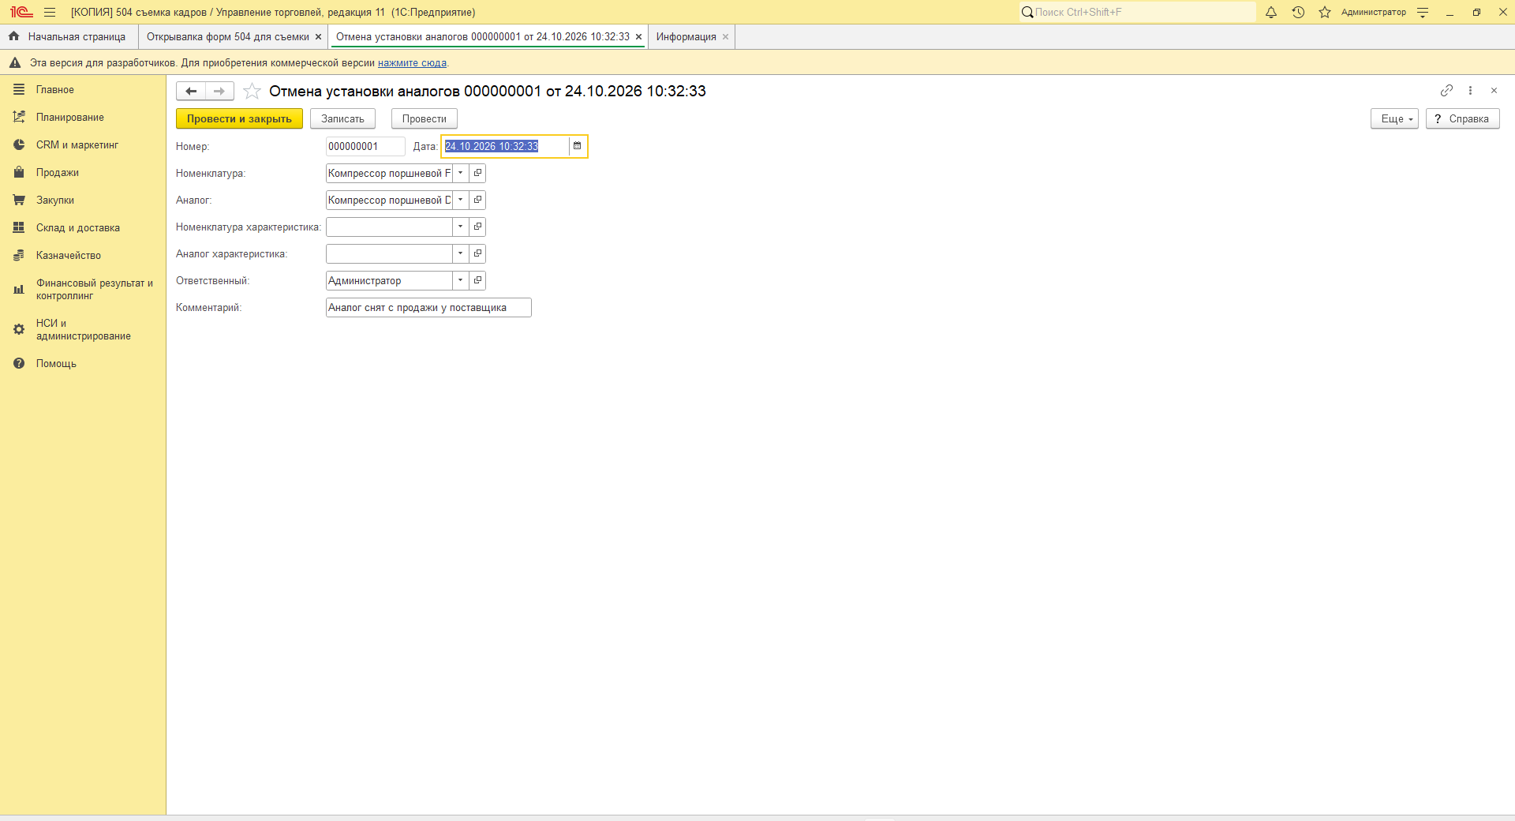Image resolution: width=1515 pixels, height=821 pixels.
Task: Open the Аналог item card icon
Action: (x=477, y=200)
